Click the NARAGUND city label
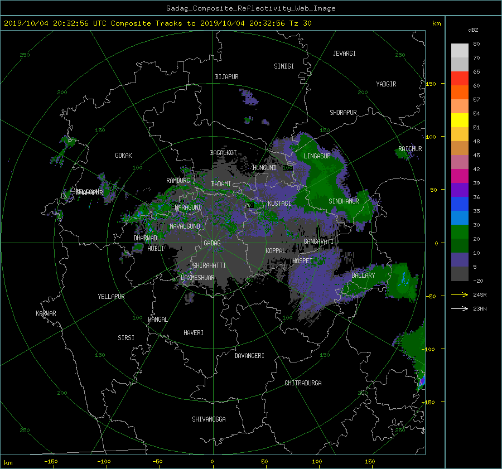 pos(189,207)
